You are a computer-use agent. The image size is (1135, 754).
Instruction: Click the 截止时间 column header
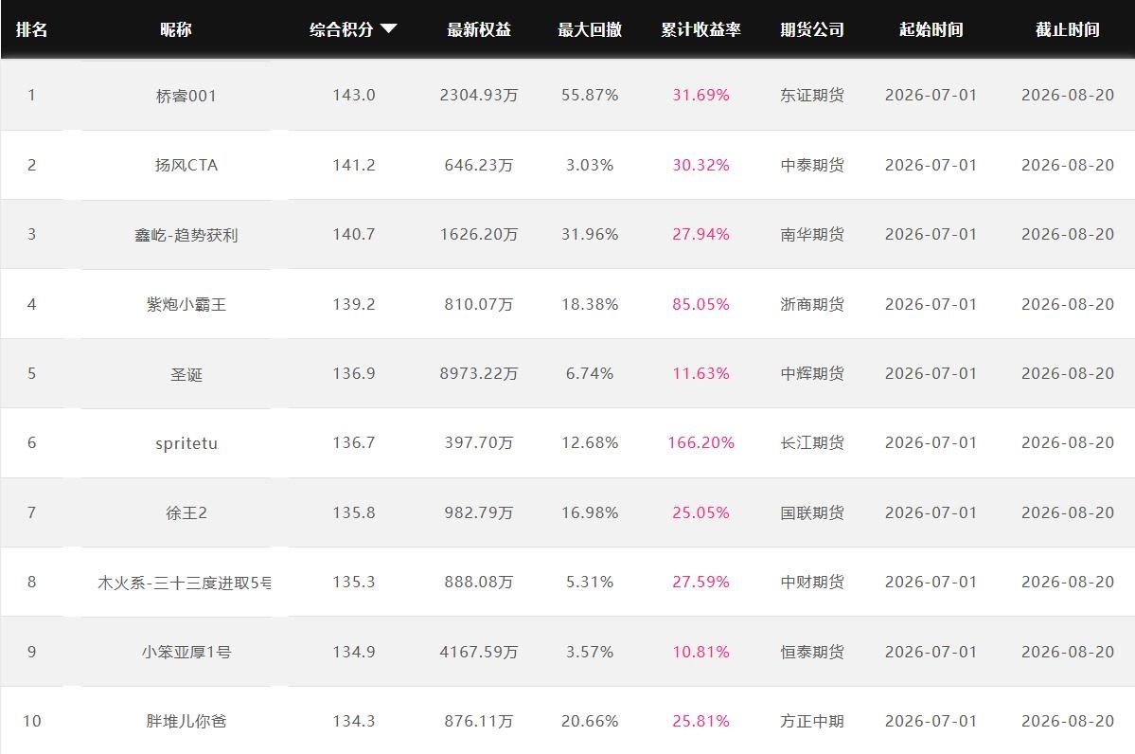(1068, 29)
